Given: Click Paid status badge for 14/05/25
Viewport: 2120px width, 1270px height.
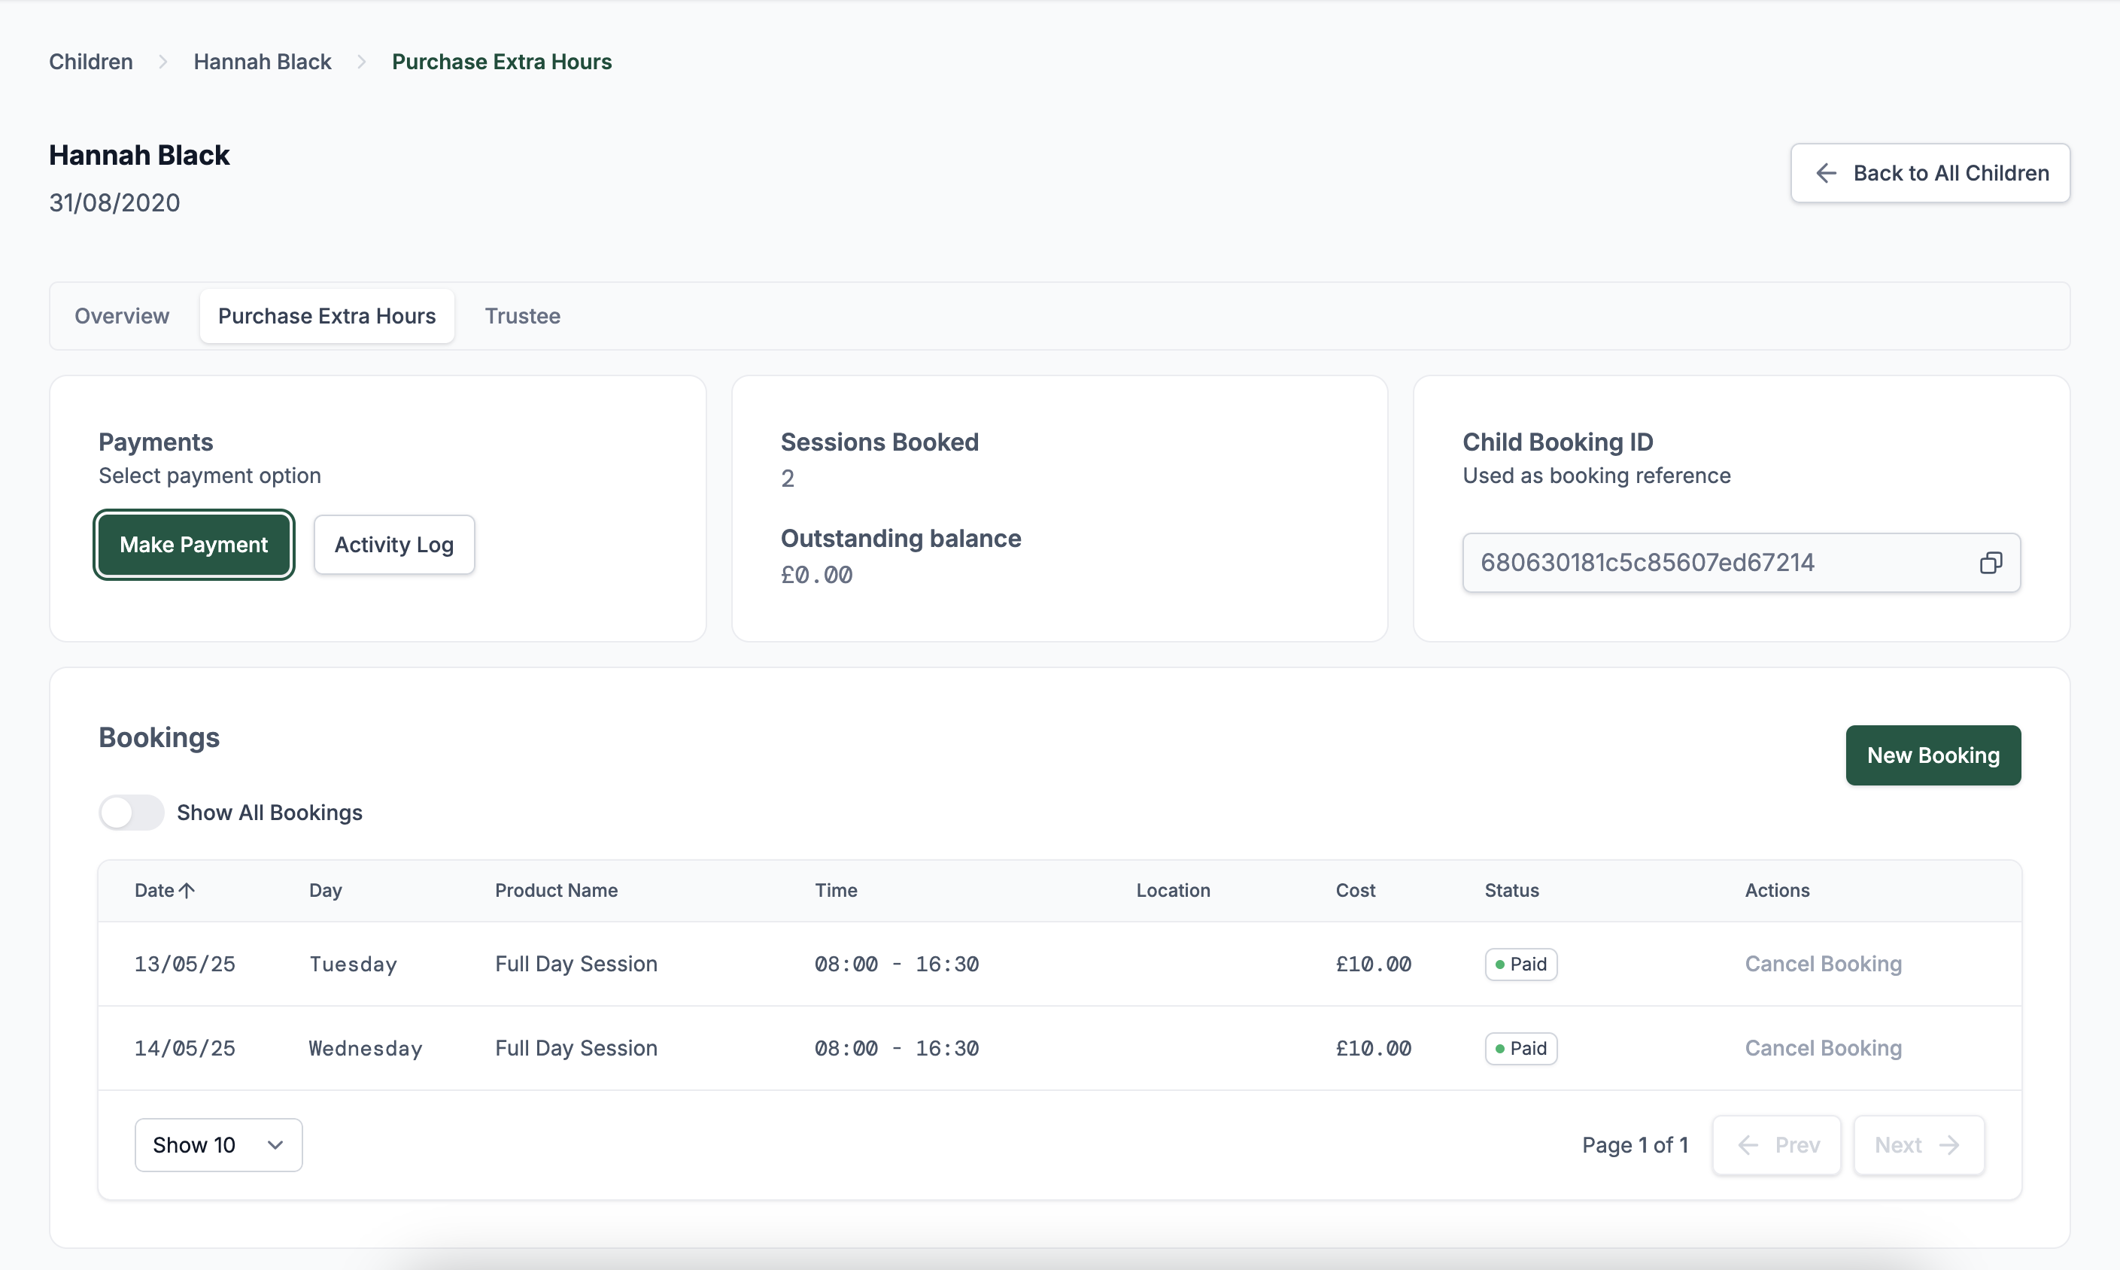Looking at the screenshot, I should click(1521, 1048).
